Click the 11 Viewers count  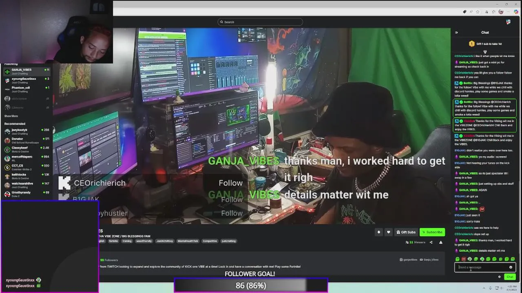coord(416,243)
